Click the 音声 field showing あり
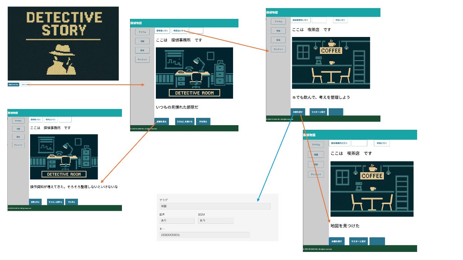Image resolution: width=463 pixels, height=260 pixels. pos(177,221)
